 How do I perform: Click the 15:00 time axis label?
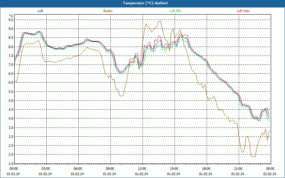pyautogui.click(x=175, y=169)
